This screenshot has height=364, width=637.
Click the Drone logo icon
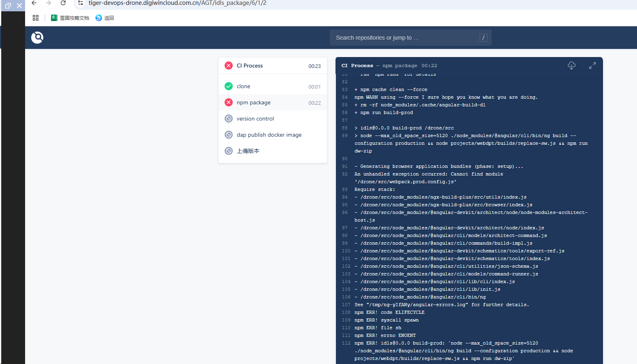pos(37,38)
